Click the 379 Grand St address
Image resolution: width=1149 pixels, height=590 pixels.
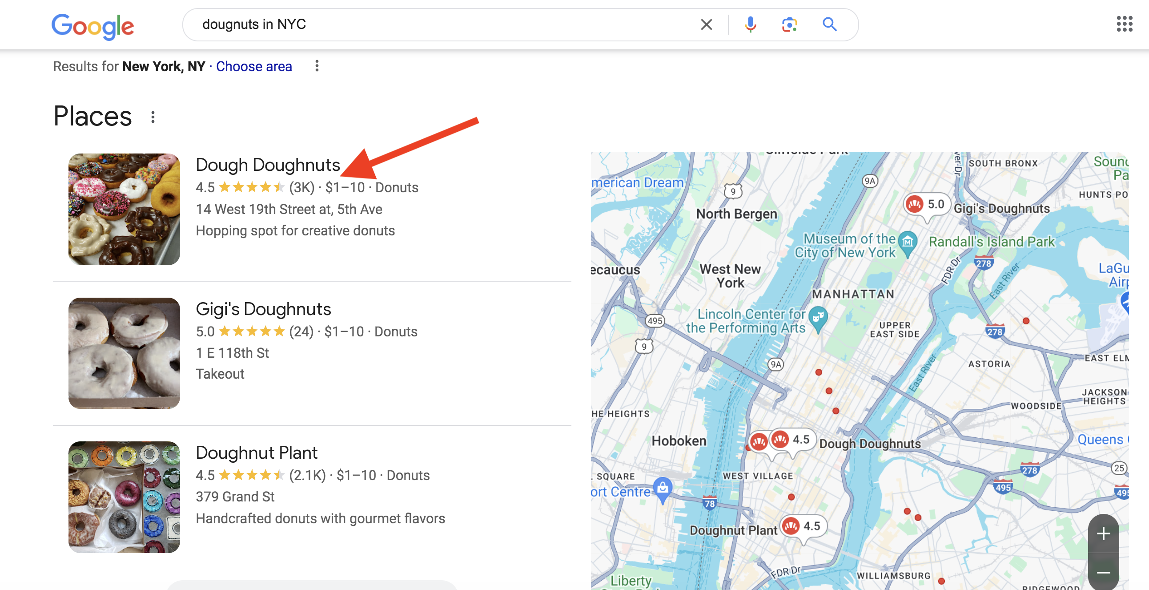click(235, 497)
